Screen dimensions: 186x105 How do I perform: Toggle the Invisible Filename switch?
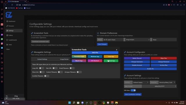47,76
